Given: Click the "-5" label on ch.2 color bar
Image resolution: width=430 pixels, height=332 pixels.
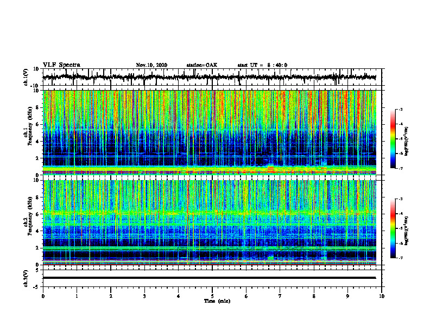Looking at the screenshot, I should tap(401, 228).
